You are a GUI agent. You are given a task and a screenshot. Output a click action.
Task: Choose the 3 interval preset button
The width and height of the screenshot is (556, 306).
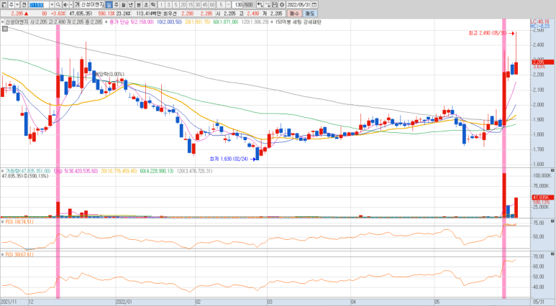click(168, 4)
